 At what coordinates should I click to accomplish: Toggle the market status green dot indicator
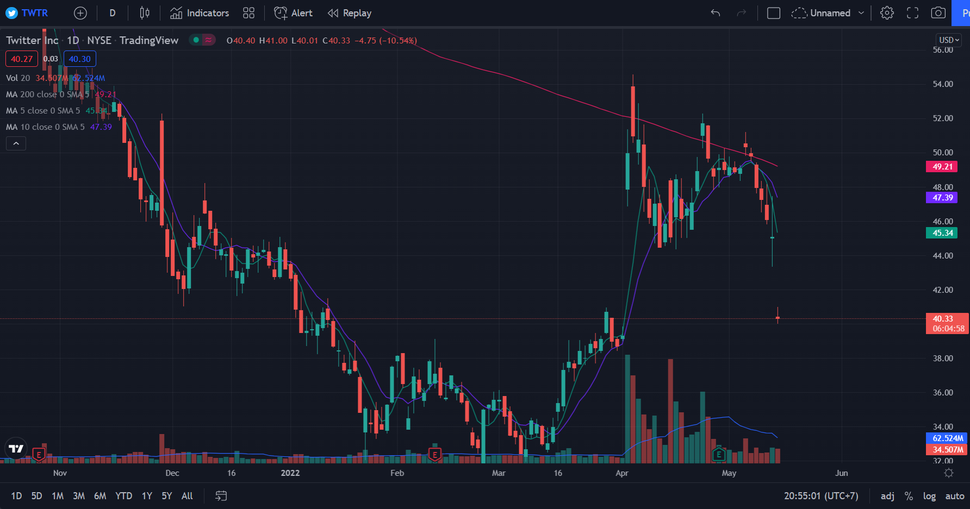coord(196,40)
